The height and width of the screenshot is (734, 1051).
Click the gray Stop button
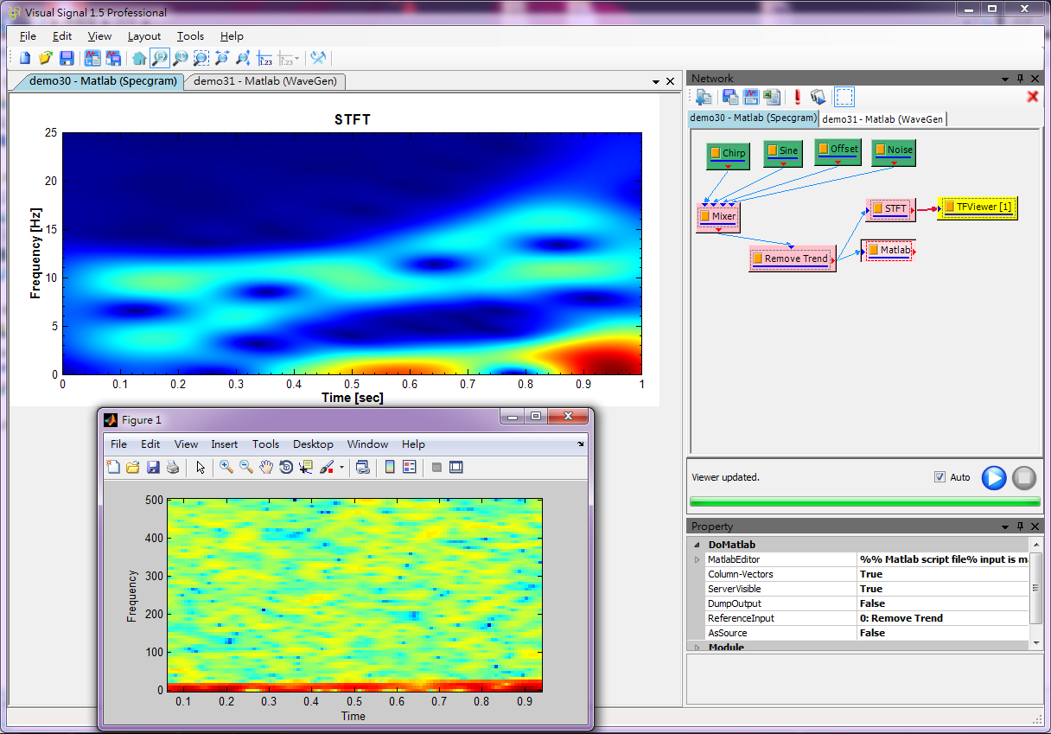click(x=1023, y=477)
